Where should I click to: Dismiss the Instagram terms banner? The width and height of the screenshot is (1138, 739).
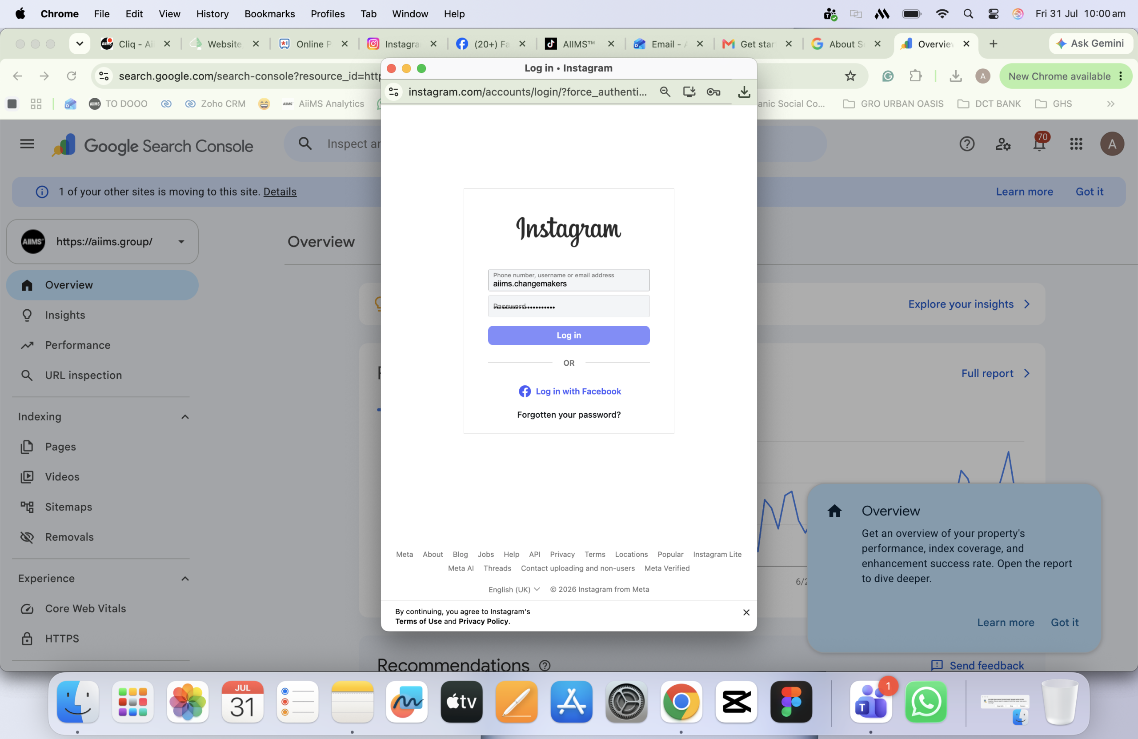(x=746, y=612)
